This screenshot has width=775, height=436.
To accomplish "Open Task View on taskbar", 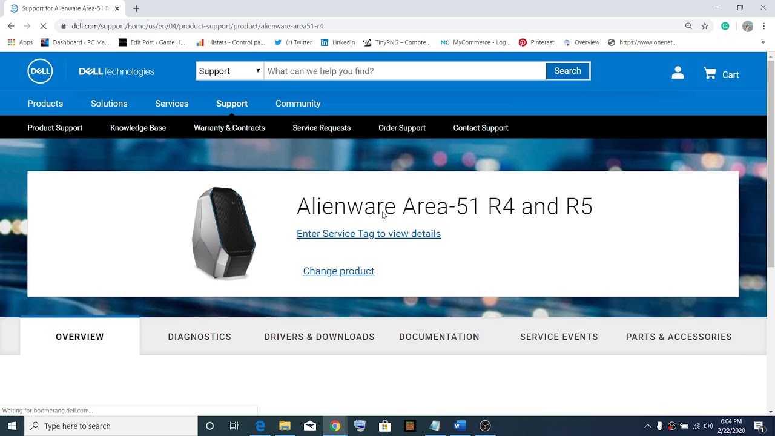I will point(234,426).
